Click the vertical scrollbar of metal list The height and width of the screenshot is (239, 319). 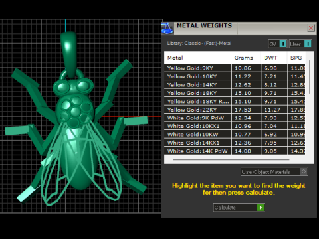310,76
